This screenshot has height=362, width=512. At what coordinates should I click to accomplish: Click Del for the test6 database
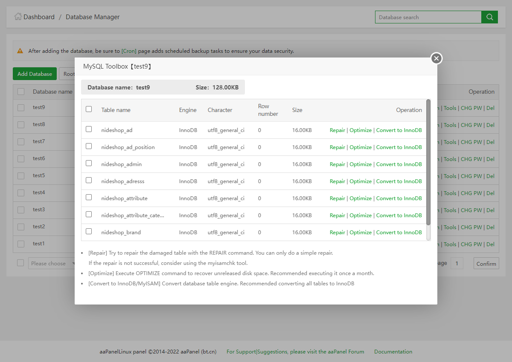coord(490,159)
